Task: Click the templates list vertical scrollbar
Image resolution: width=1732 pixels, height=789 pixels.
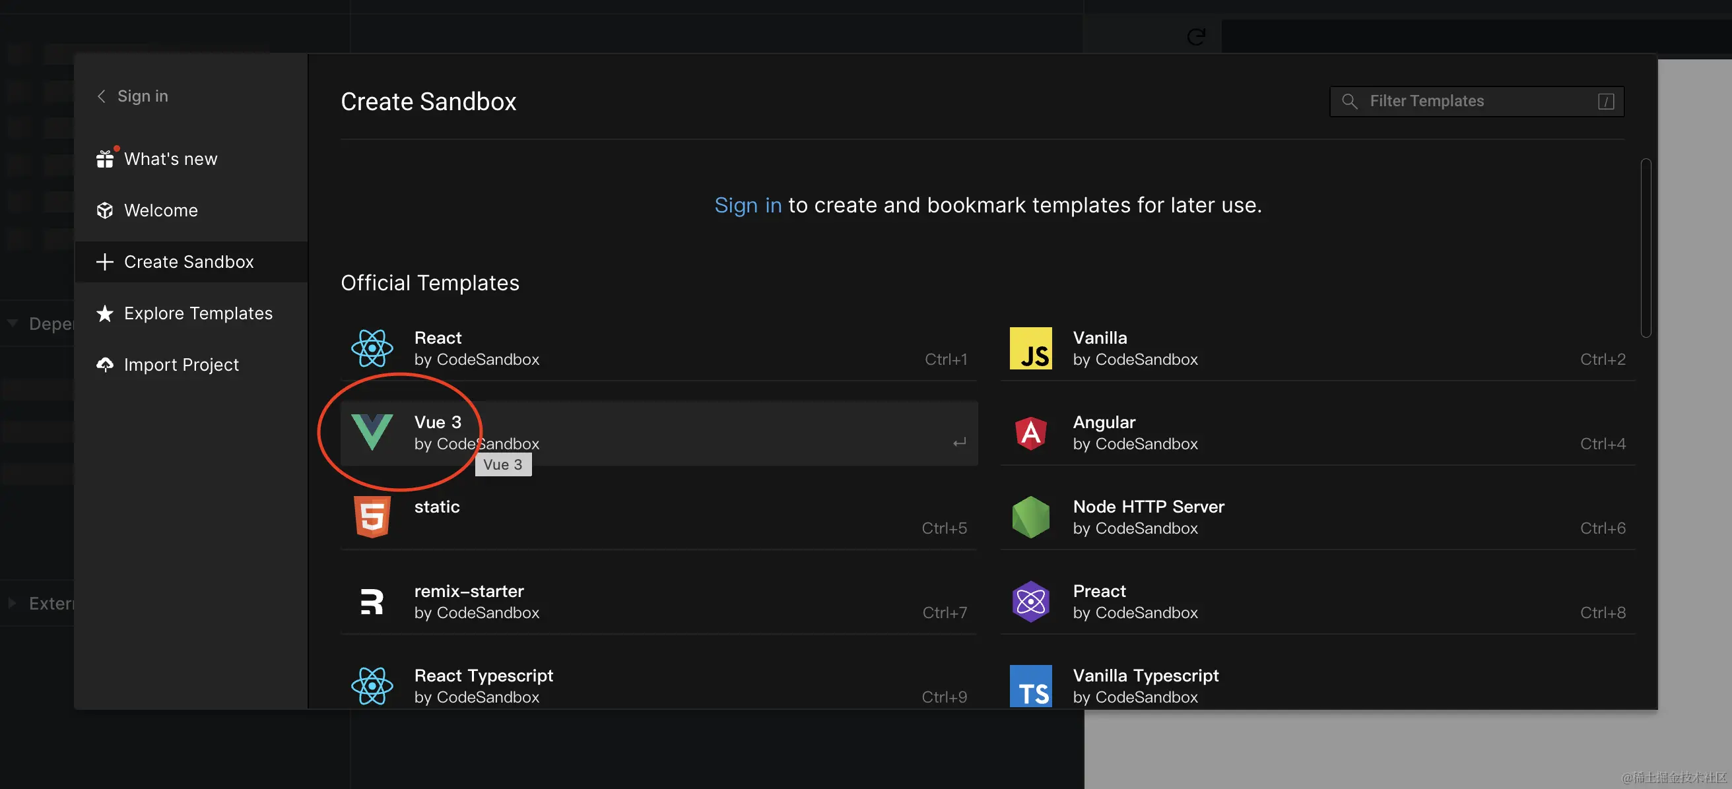Action: [1646, 247]
